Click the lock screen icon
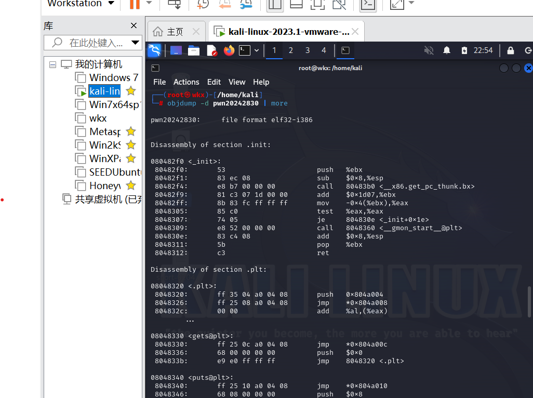The height and width of the screenshot is (398, 533). point(511,50)
